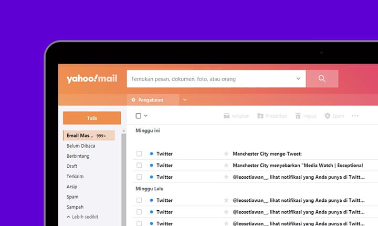Click the Pindahkan move folder icon
The width and height of the screenshot is (378, 226).
pyautogui.click(x=260, y=116)
